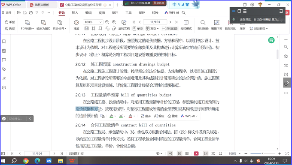Open the 文件 file menu
The image size is (292, 165).
pos(6,12)
